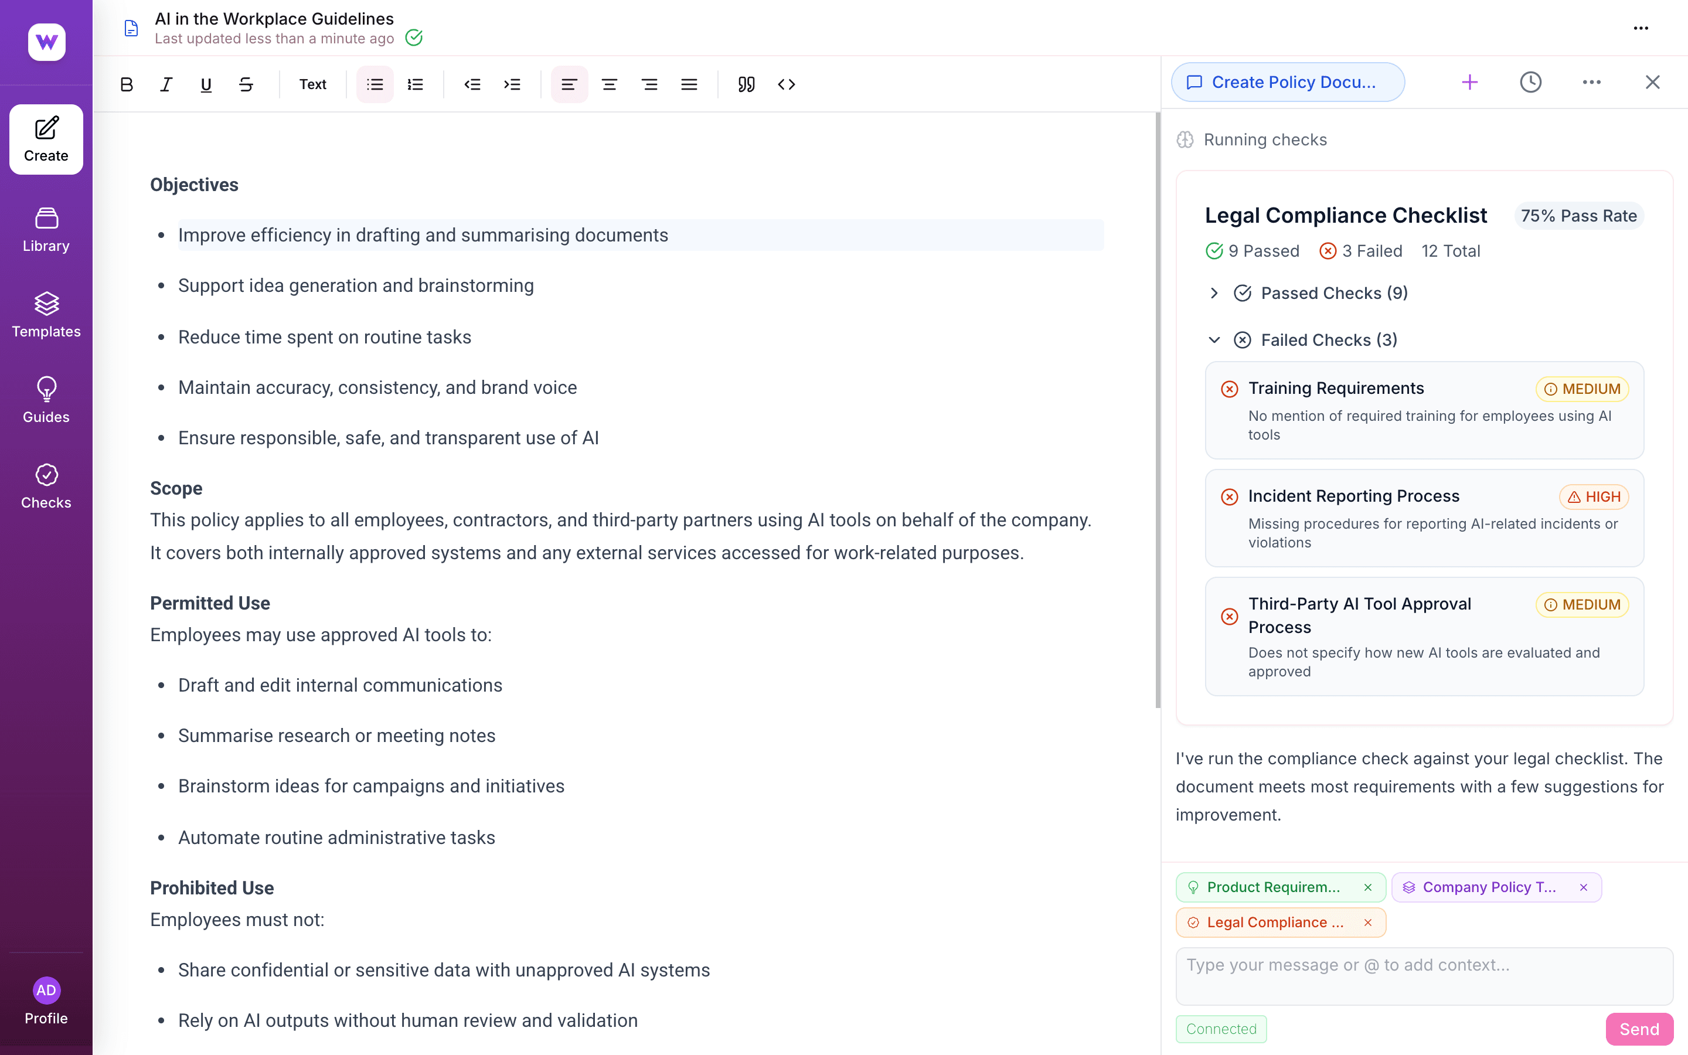Collapse the Failed Checks section
Screen dimensions: 1688x1055
[x=1214, y=340]
